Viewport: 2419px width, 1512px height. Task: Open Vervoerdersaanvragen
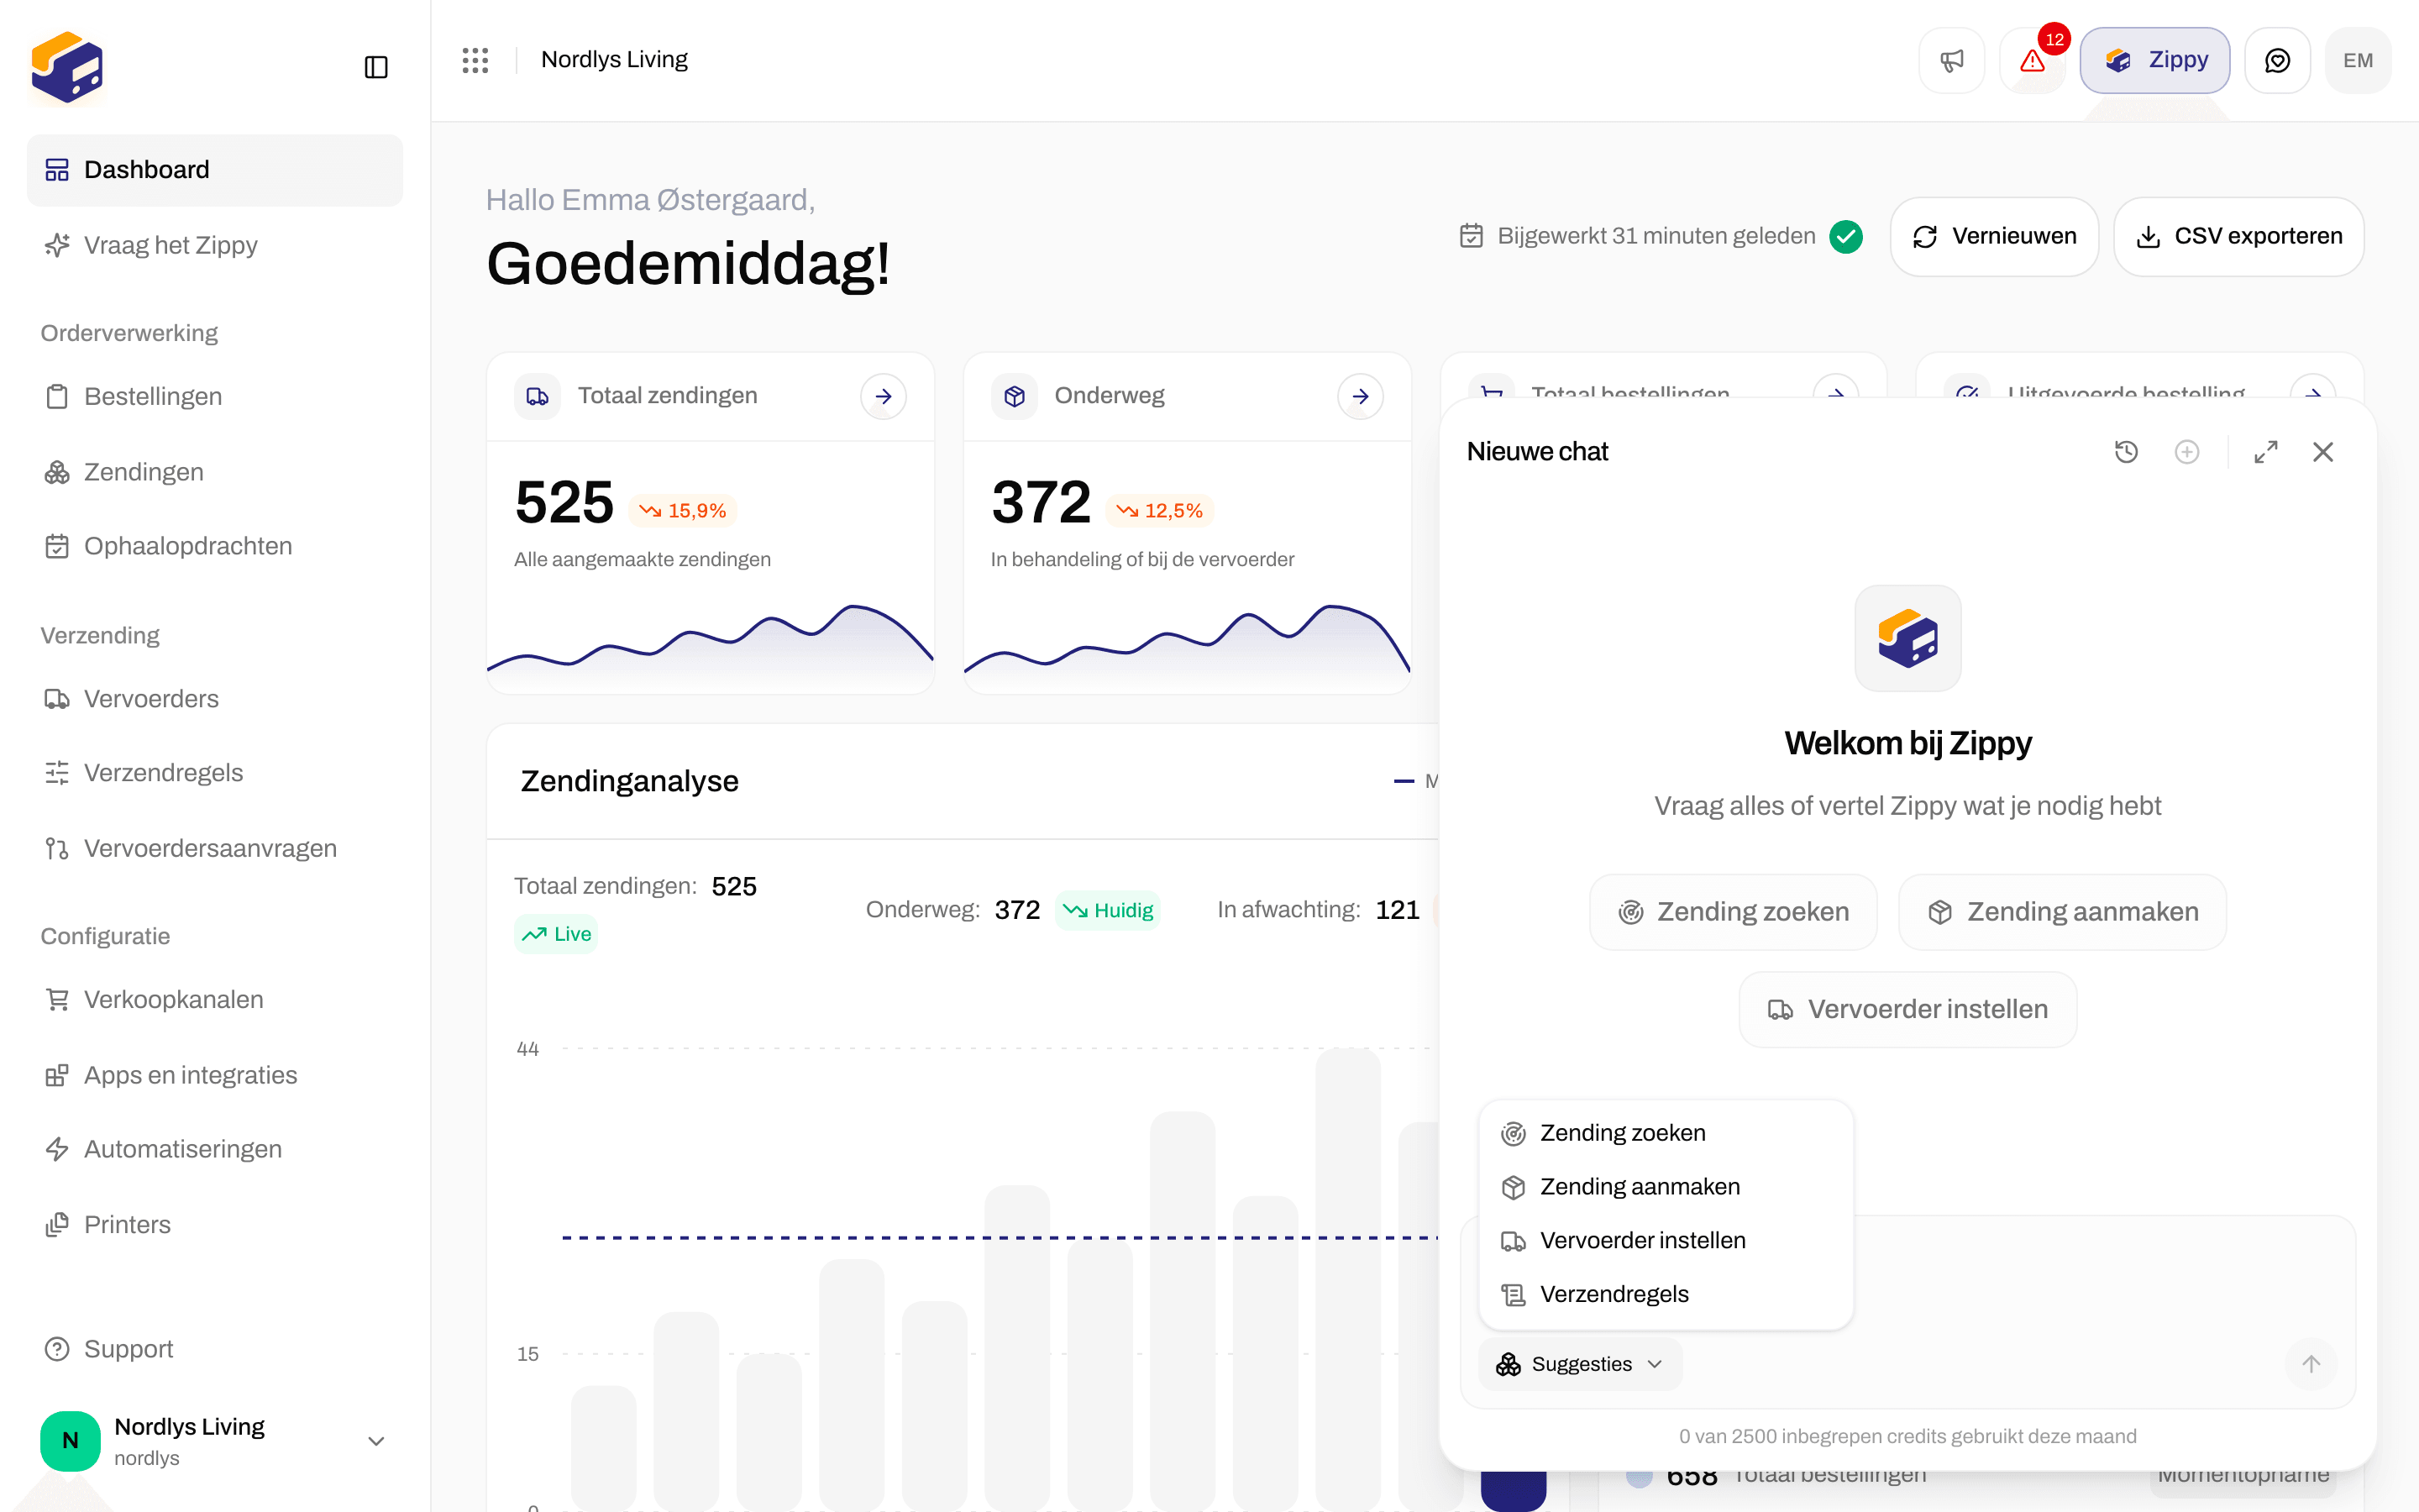pos(214,849)
